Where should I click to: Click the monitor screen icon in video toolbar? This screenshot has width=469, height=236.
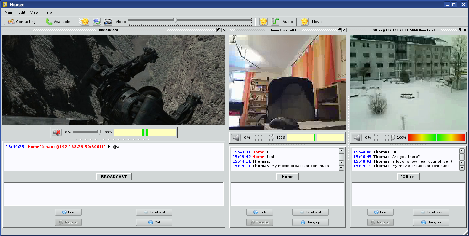coord(97,22)
